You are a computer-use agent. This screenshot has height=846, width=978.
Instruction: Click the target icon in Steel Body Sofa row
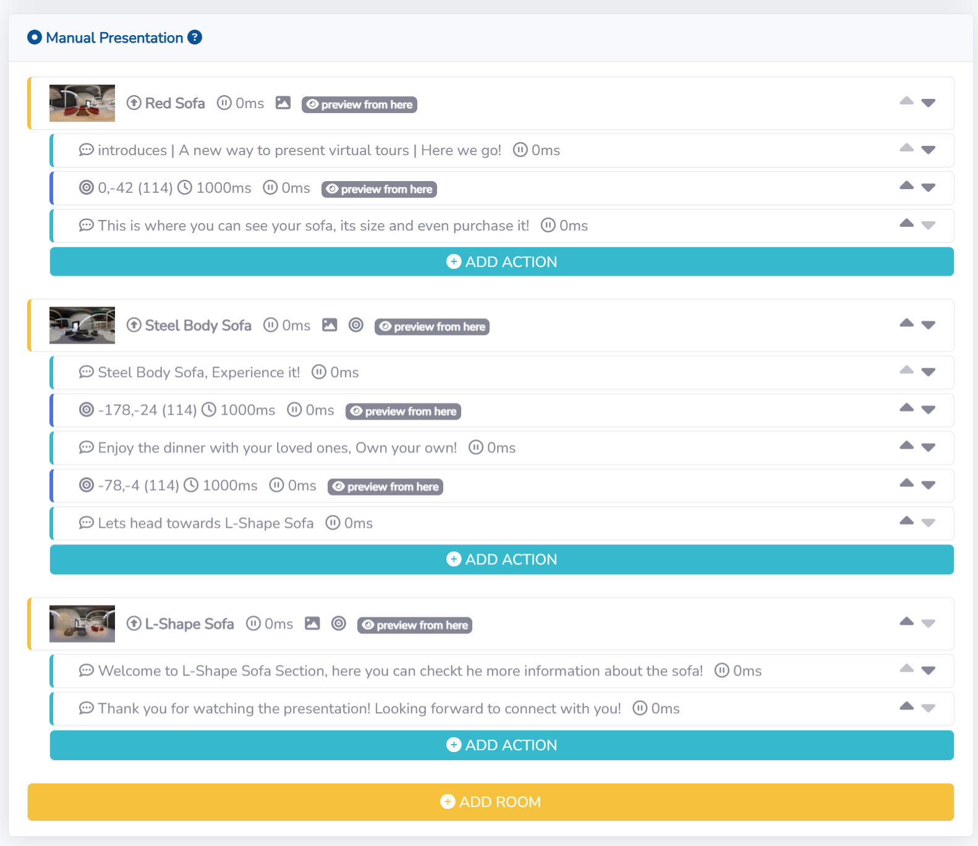[x=356, y=325]
